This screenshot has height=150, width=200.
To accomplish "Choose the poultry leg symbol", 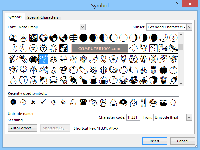I will coord(83,80).
